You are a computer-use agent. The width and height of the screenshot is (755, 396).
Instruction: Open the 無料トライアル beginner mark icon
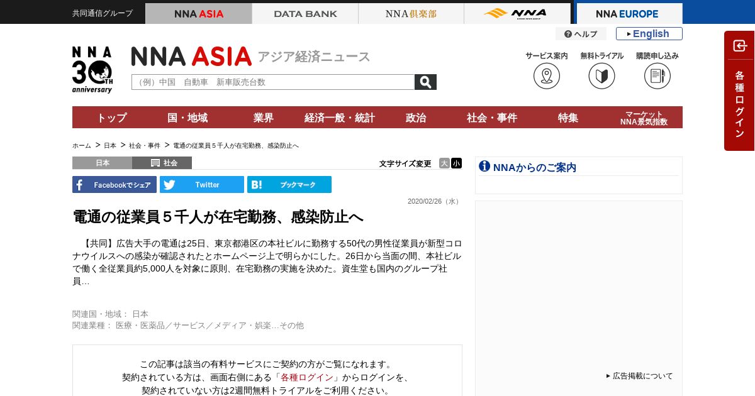point(602,76)
